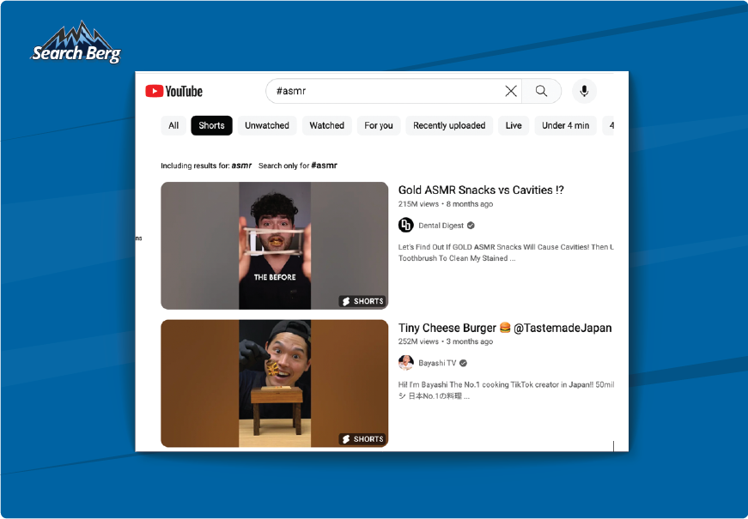
Task: Open Gold ASMR Snacks vs Cavities title
Action: 481,190
